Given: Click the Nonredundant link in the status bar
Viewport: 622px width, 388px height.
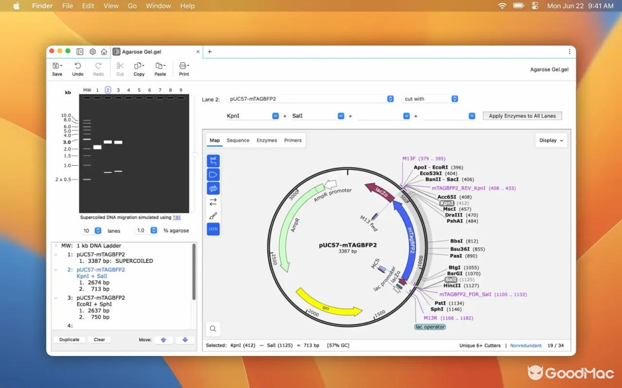Looking at the screenshot, I should tap(526, 345).
